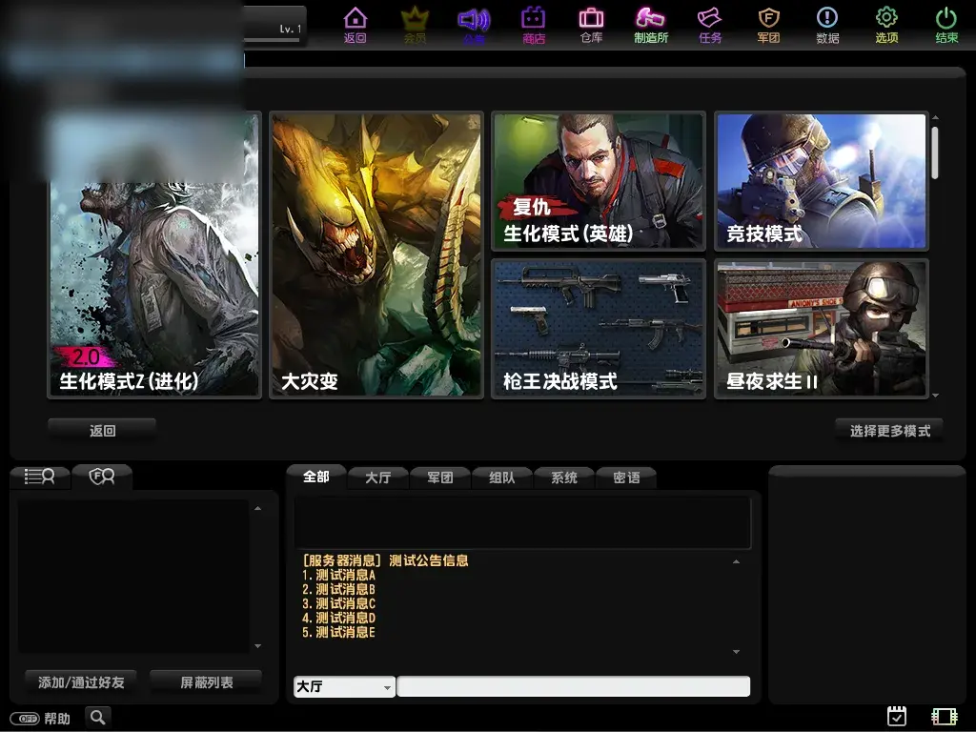Select the 竞技模式 game mode tile
This screenshot has width=976, height=732.
(x=821, y=181)
